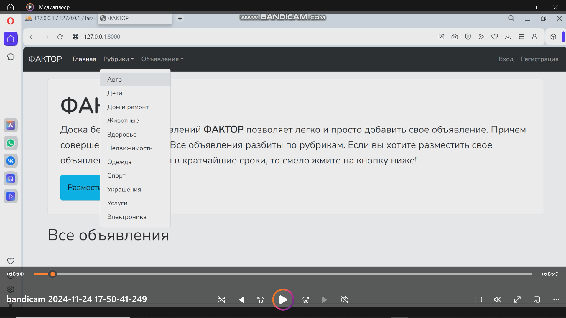
Task: Click the ФАКТОР brand link
Action: click(x=45, y=59)
